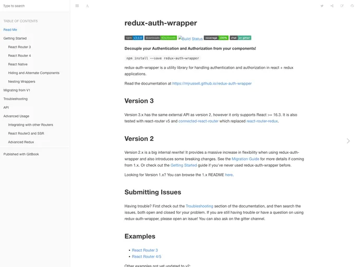
Task: Click the edit page icon
Action: click(x=342, y=6)
